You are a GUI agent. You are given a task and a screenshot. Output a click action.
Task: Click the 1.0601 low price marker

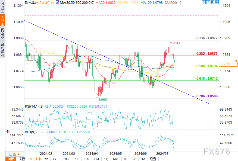point(103,100)
